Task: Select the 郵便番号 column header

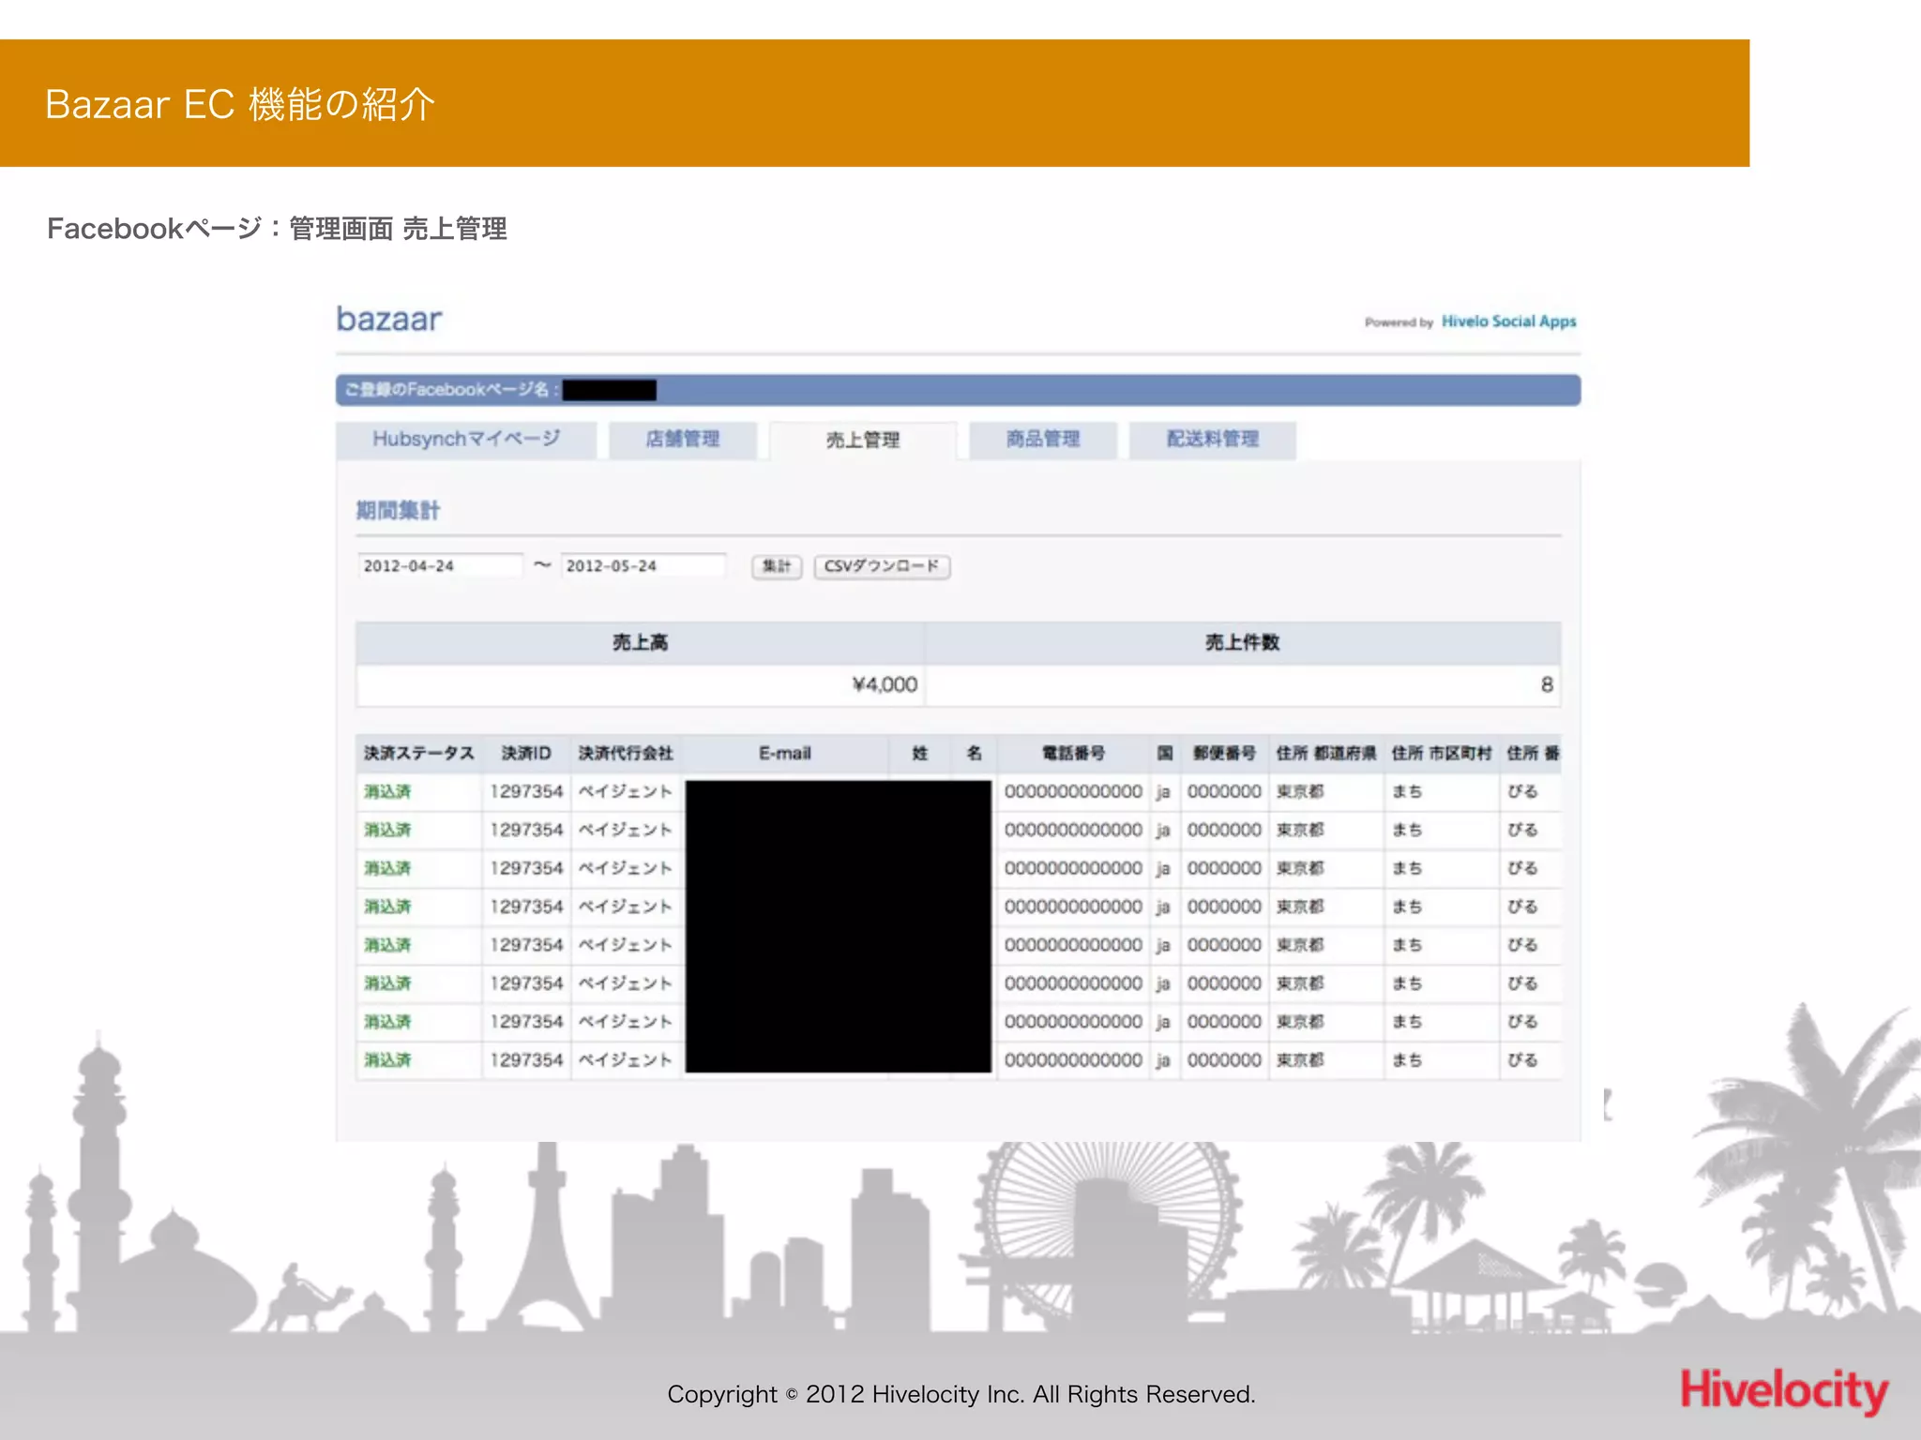Action: click(x=1224, y=754)
